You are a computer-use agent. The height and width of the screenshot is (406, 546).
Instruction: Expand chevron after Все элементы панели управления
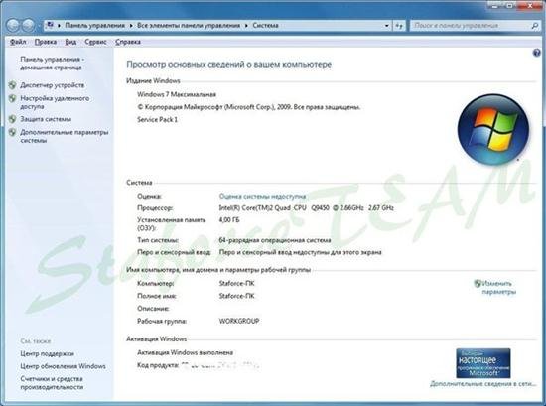tap(246, 26)
